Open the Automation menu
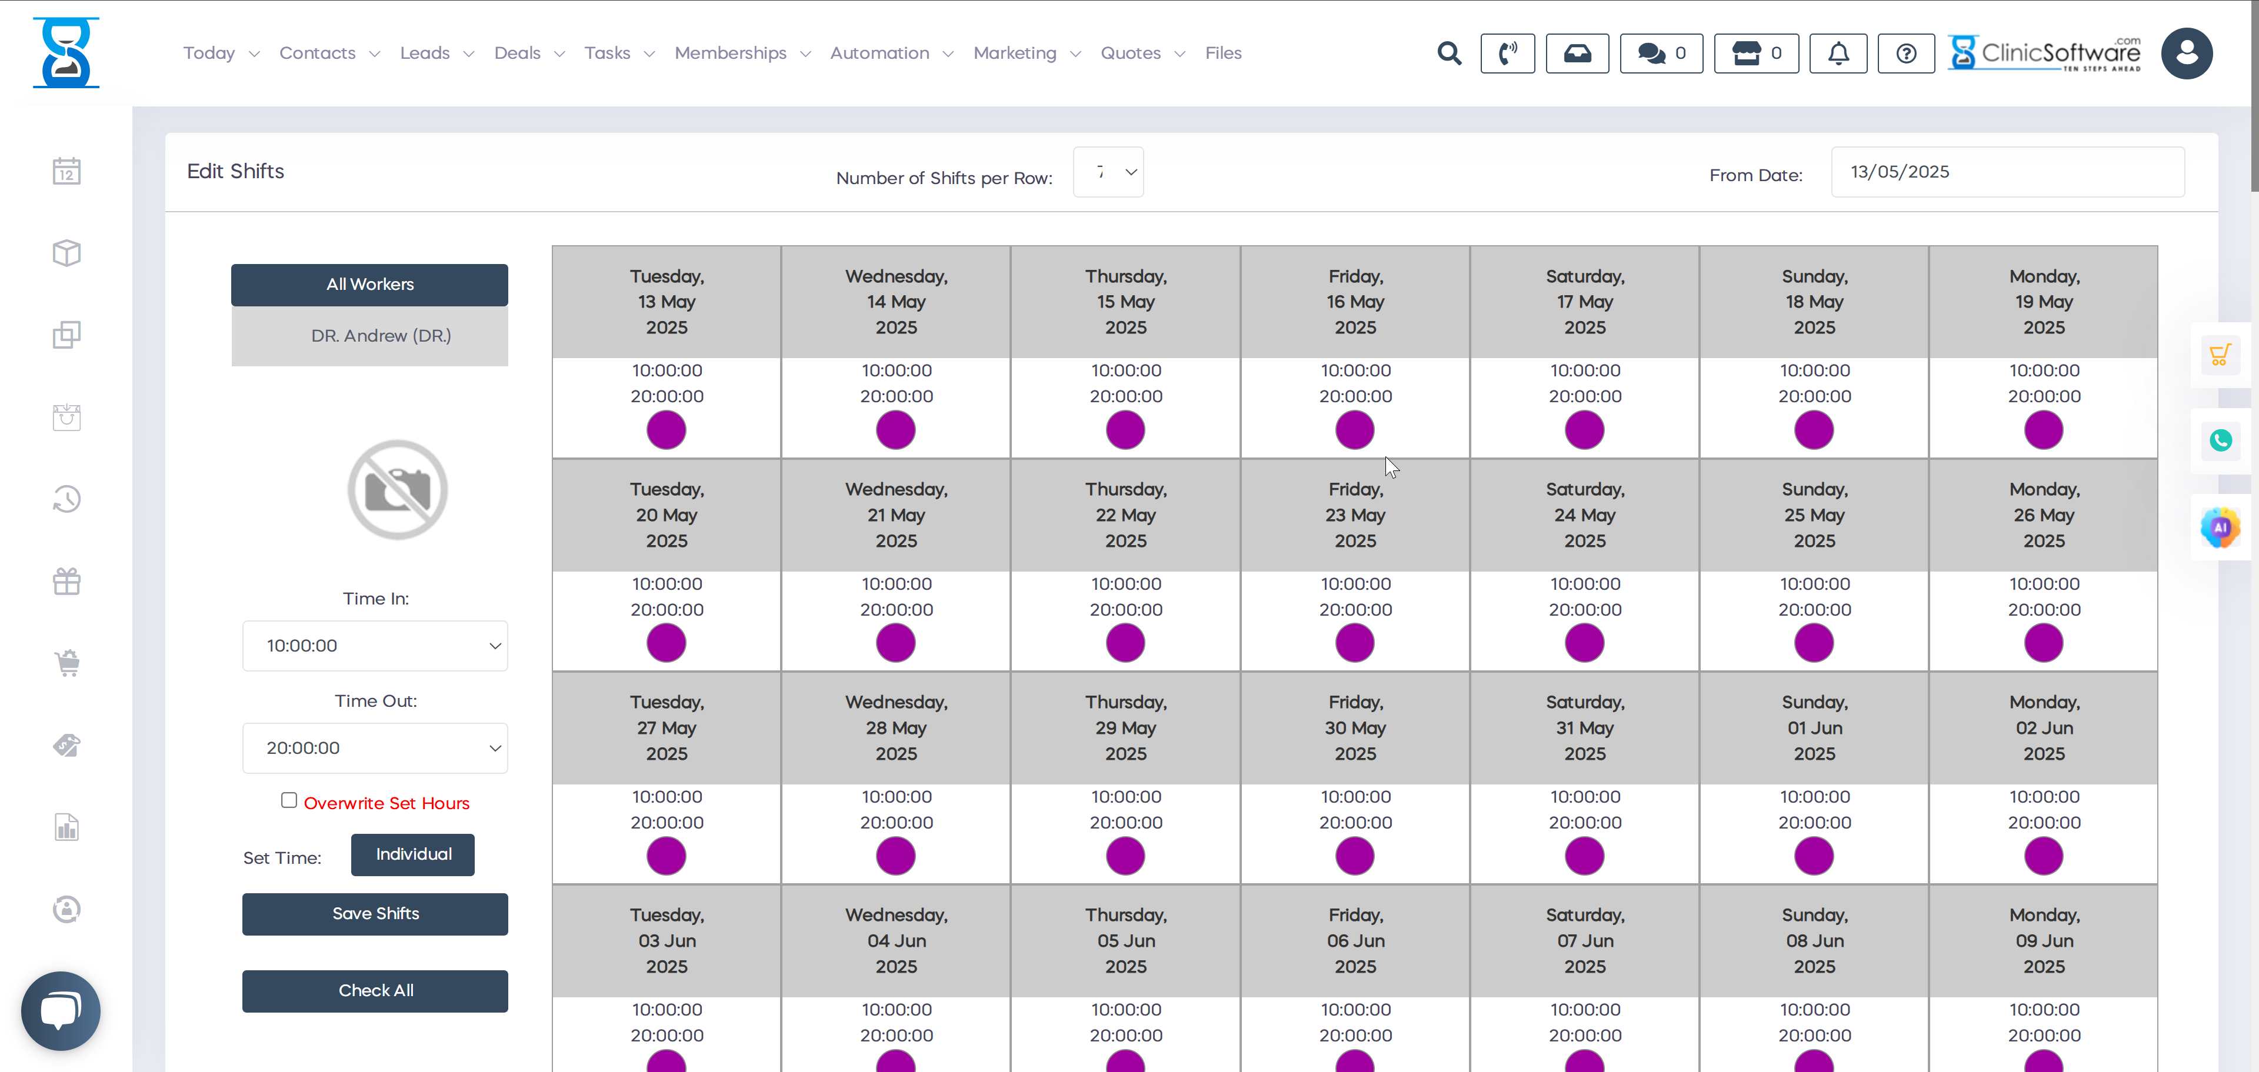The image size is (2259, 1072). (890, 54)
